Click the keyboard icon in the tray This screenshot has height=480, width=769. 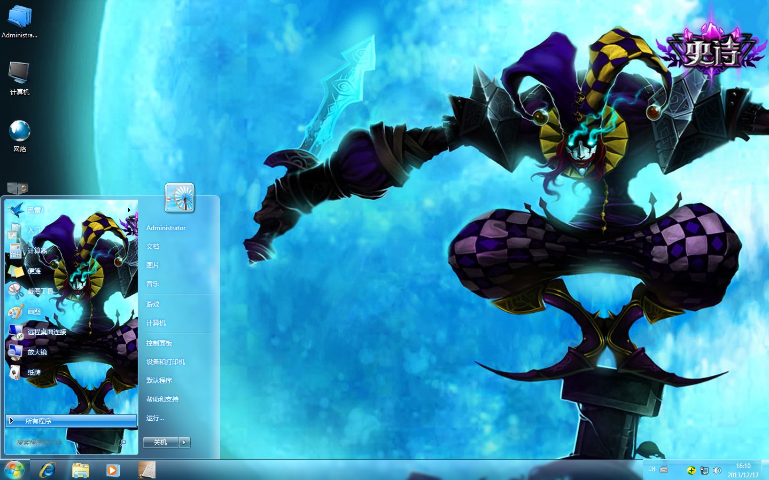664,469
